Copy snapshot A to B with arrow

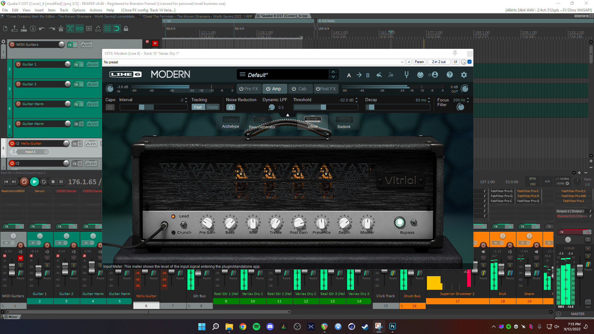click(359, 75)
